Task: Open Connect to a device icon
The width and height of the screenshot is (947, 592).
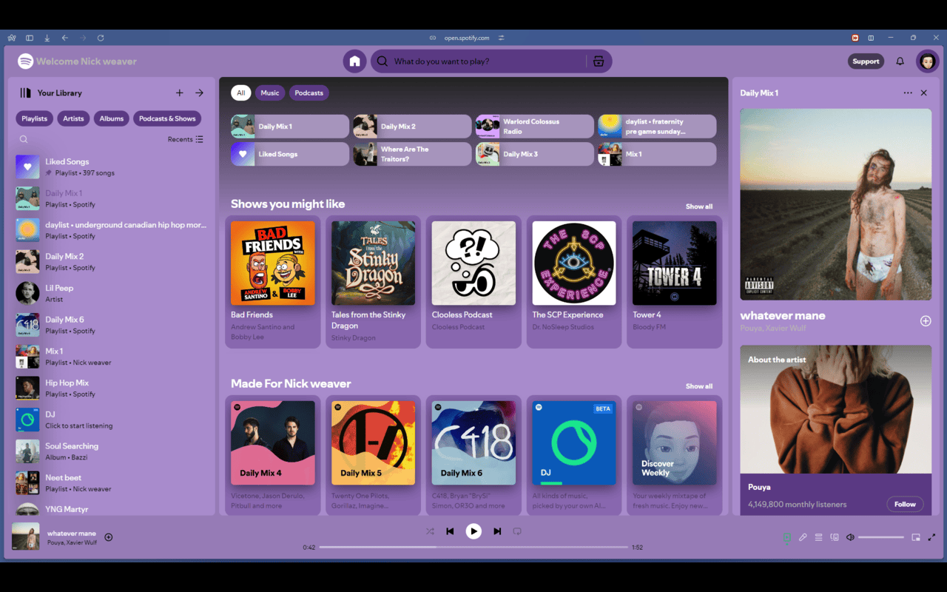Action: pyautogui.click(x=835, y=537)
